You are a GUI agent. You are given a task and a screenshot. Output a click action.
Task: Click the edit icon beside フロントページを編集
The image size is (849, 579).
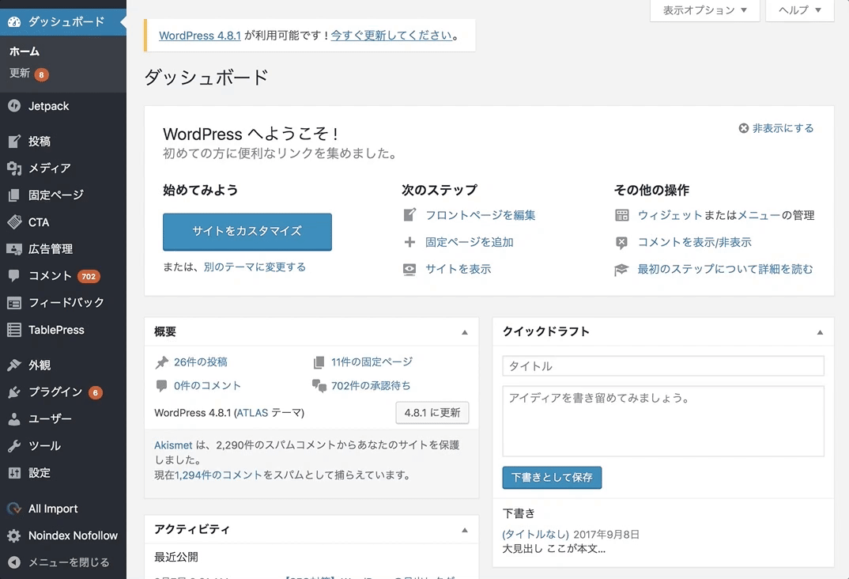[x=409, y=215]
